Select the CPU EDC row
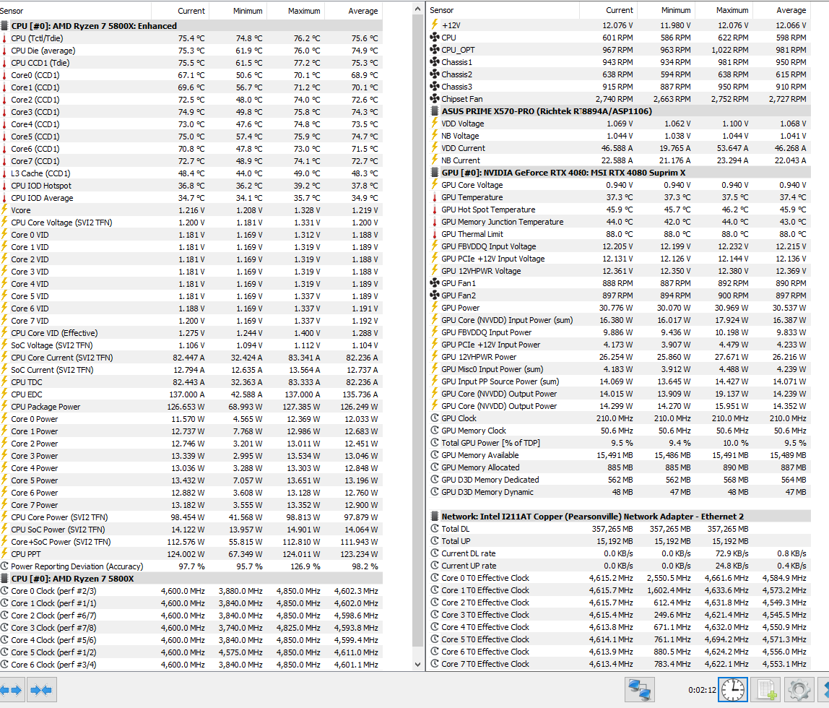 pos(191,394)
